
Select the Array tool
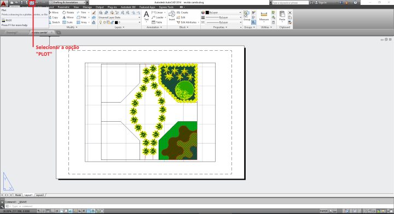click(82, 22)
